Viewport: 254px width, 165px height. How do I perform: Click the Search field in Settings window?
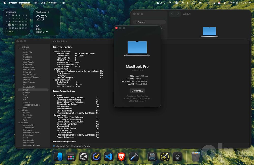[x=149, y=22]
